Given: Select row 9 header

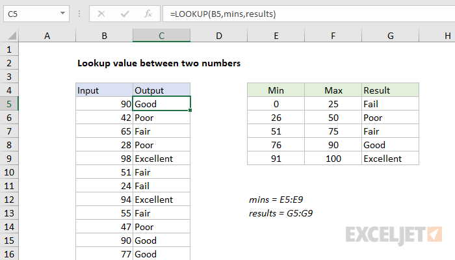Looking at the screenshot, I should tap(9, 159).
